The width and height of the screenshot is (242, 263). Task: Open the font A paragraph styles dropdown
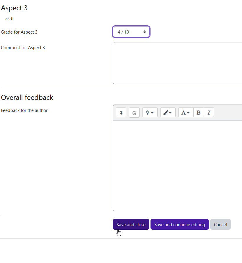[186, 113]
